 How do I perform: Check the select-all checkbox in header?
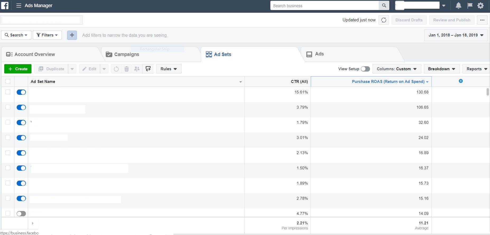[x=8, y=81]
